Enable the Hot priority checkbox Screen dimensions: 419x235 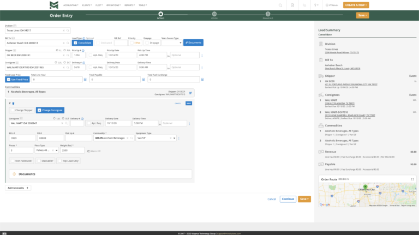pyautogui.click(x=131, y=43)
